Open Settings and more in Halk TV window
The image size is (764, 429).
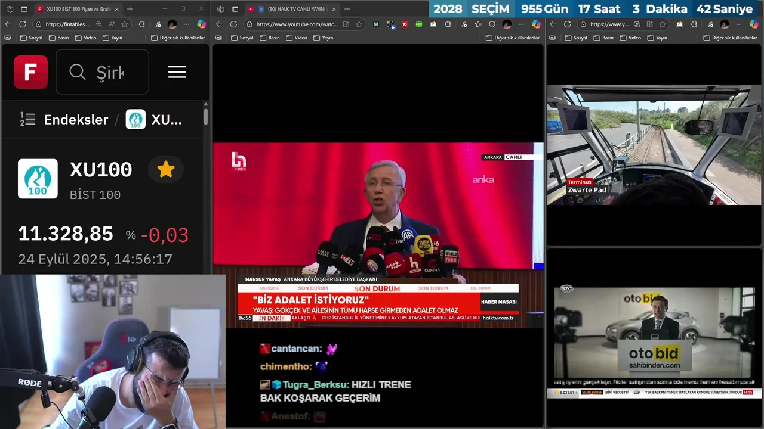click(521, 24)
